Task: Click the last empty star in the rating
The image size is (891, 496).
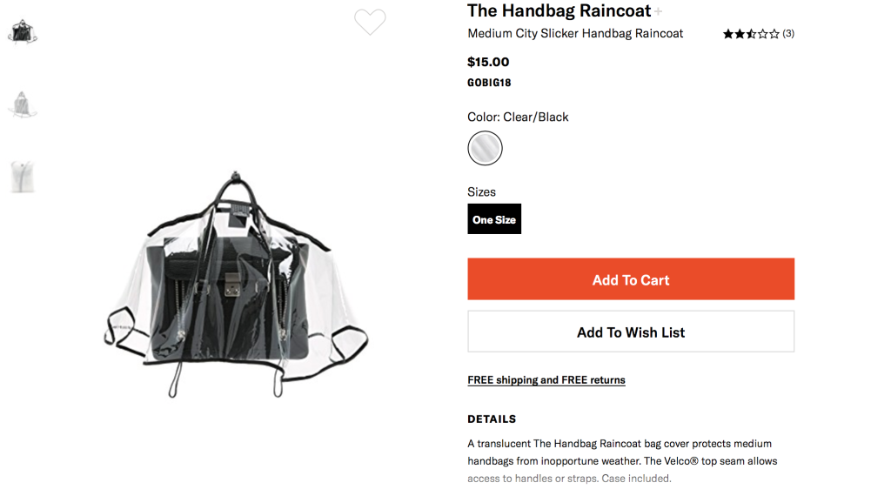Action: [774, 34]
